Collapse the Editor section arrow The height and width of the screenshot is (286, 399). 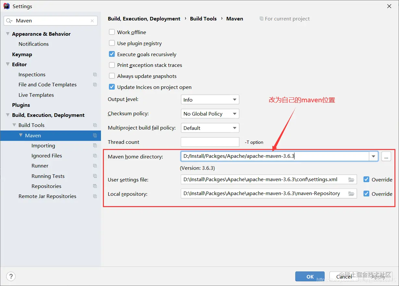(8, 64)
